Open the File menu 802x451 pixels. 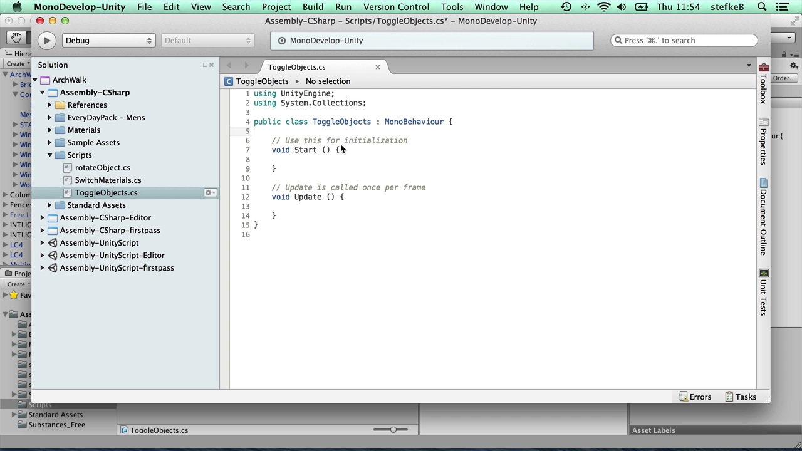pos(144,7)
